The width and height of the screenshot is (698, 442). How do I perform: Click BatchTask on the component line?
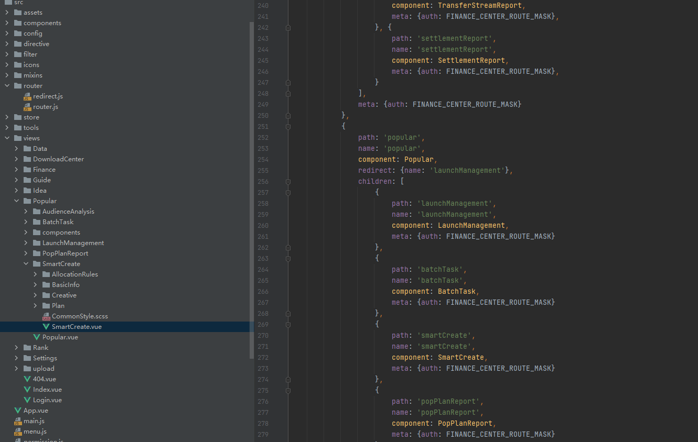point(457,291)
